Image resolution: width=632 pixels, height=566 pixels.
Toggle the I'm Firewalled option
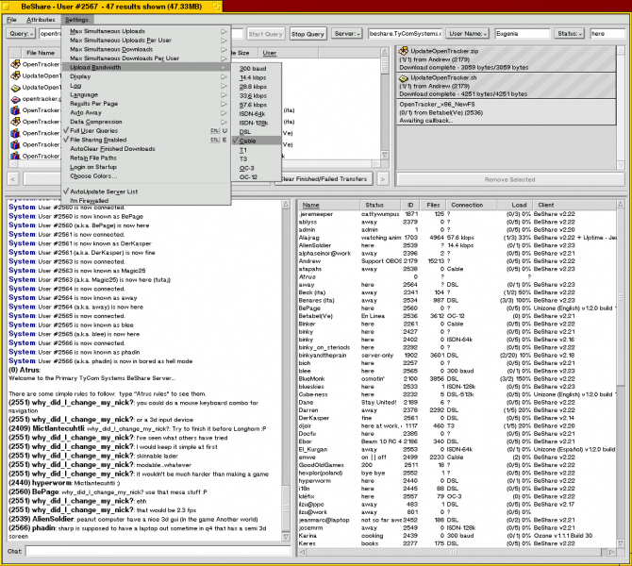[x=146, y=200]
